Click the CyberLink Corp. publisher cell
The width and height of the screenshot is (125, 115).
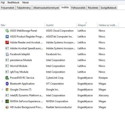[x=55, y=78]
